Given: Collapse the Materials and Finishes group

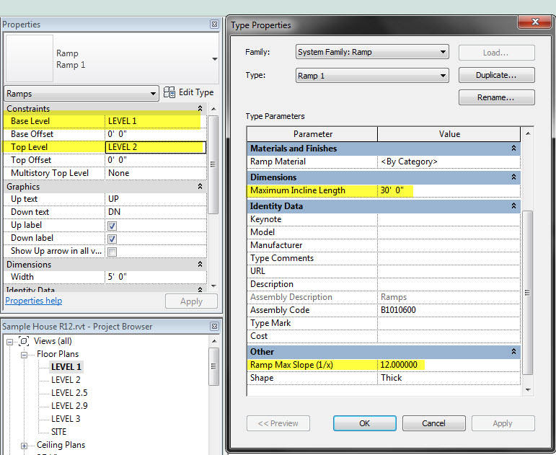Looking at the screenshot, I should [513, 149].
